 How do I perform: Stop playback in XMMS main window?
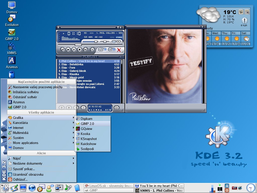tap(80, 50)
